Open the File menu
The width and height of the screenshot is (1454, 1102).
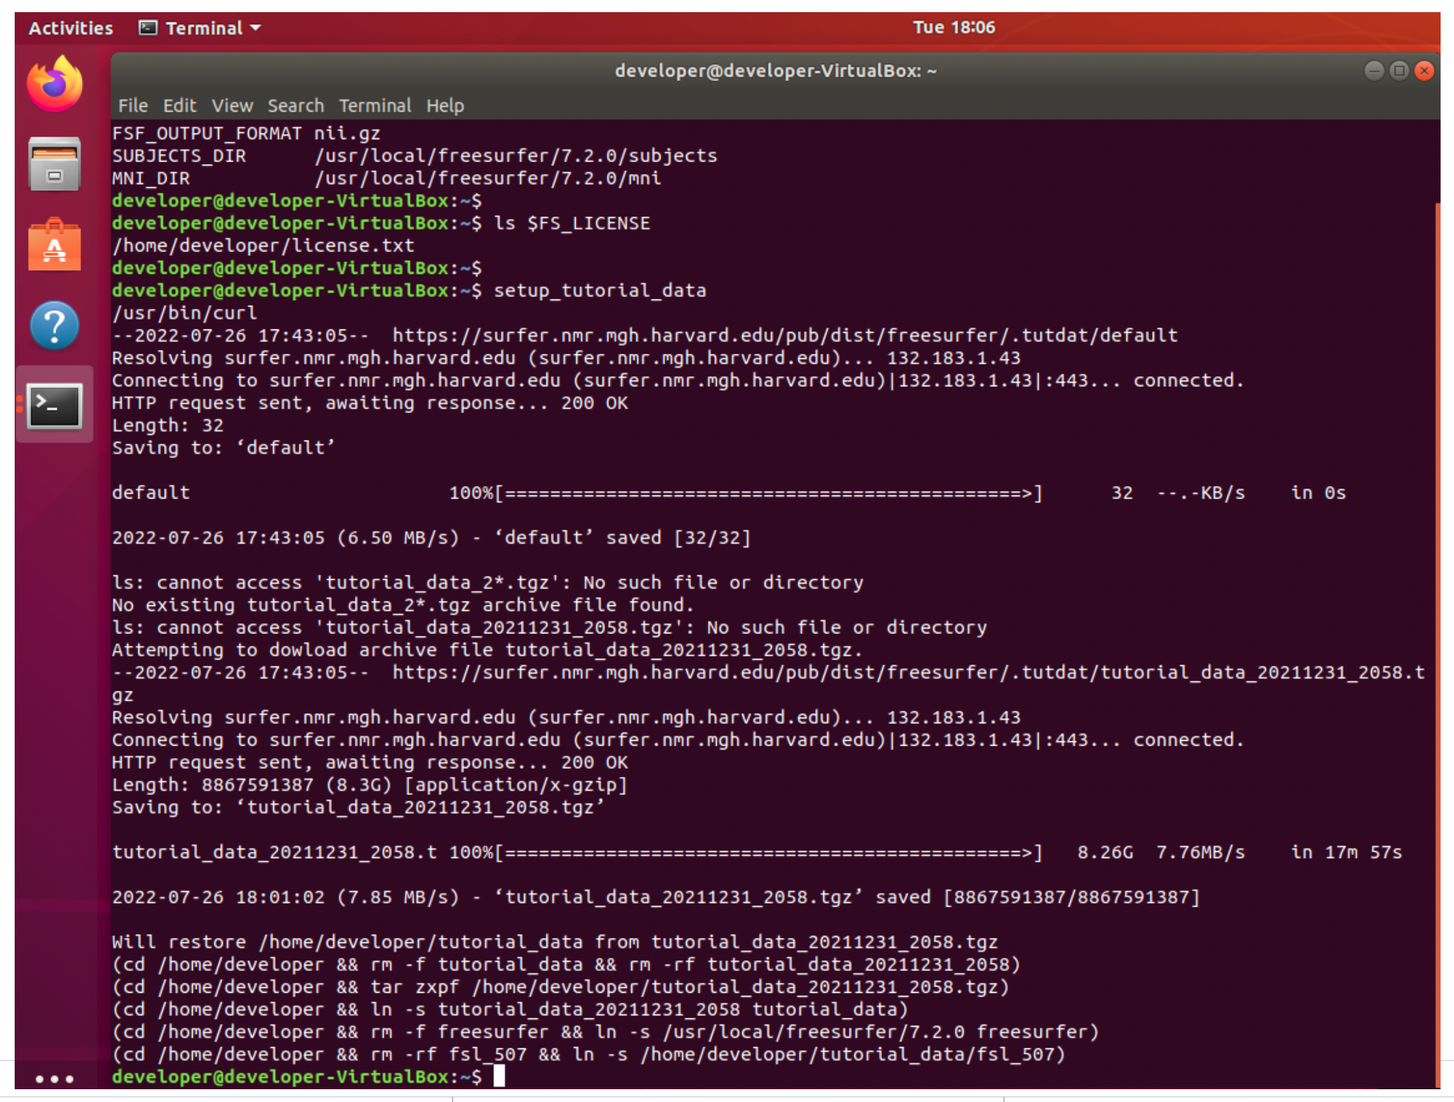(x=133, y=105)
